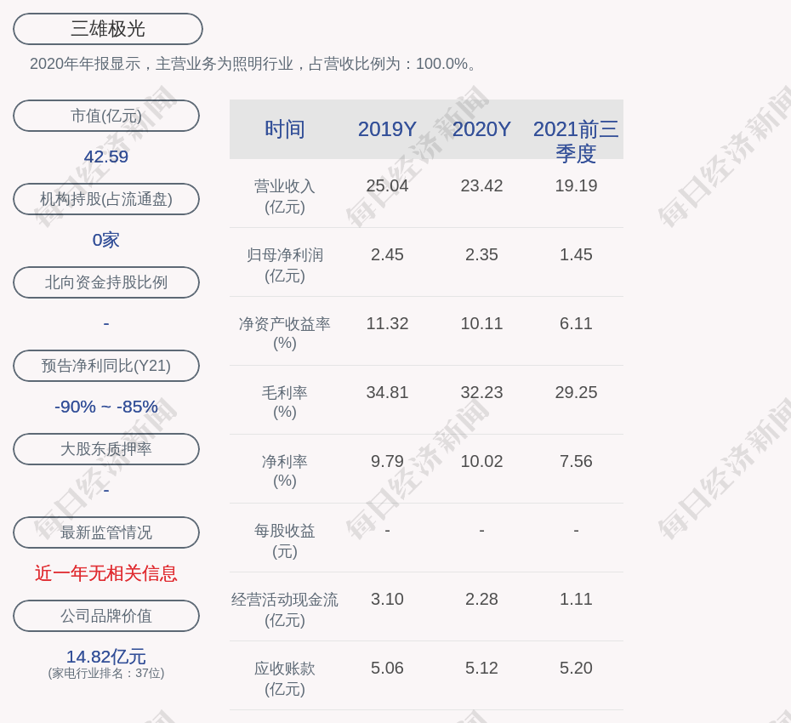Click the cash flow value 3.10
The height and width of the screenshot is (723, 791).
(388, 599)
